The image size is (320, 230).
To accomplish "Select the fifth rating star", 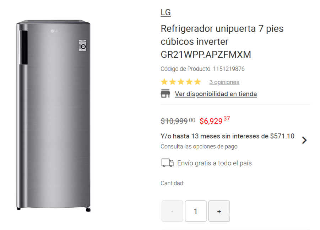I will point(197,82).
